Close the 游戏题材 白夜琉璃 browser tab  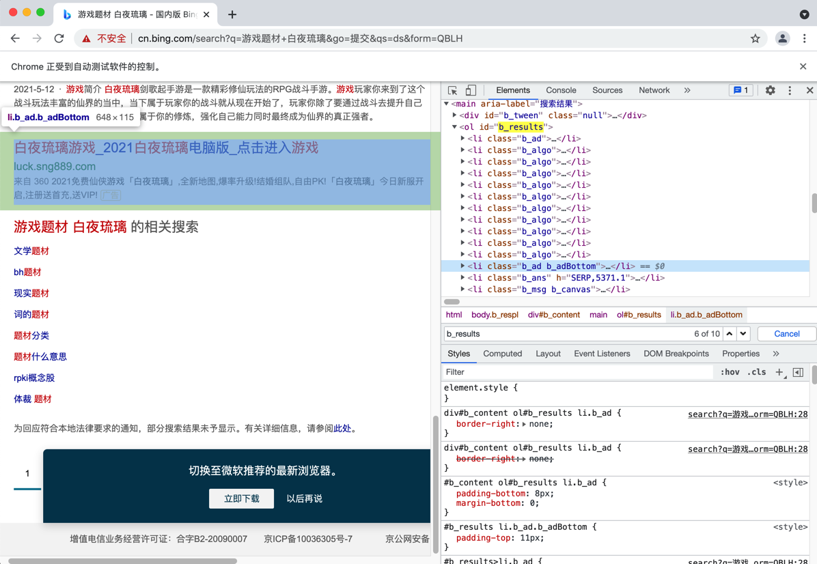[x=206, y=14]
